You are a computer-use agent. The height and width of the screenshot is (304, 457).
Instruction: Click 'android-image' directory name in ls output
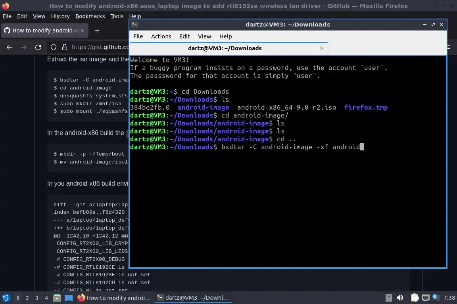[x=203, y=107]
